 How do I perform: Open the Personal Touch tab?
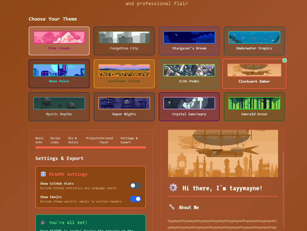(106, 140)
